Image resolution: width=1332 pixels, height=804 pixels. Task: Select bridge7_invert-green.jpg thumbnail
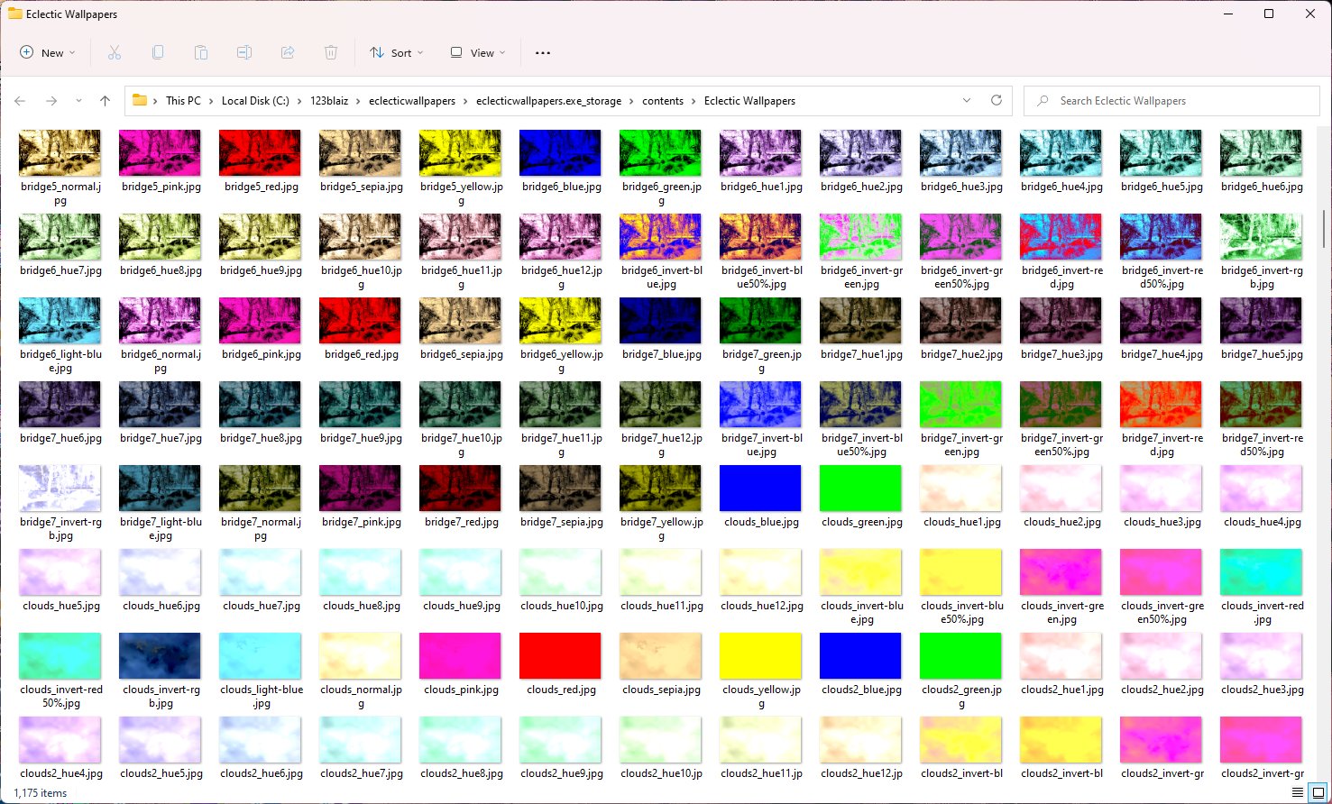pyautogui.click(x=961, y=405)
